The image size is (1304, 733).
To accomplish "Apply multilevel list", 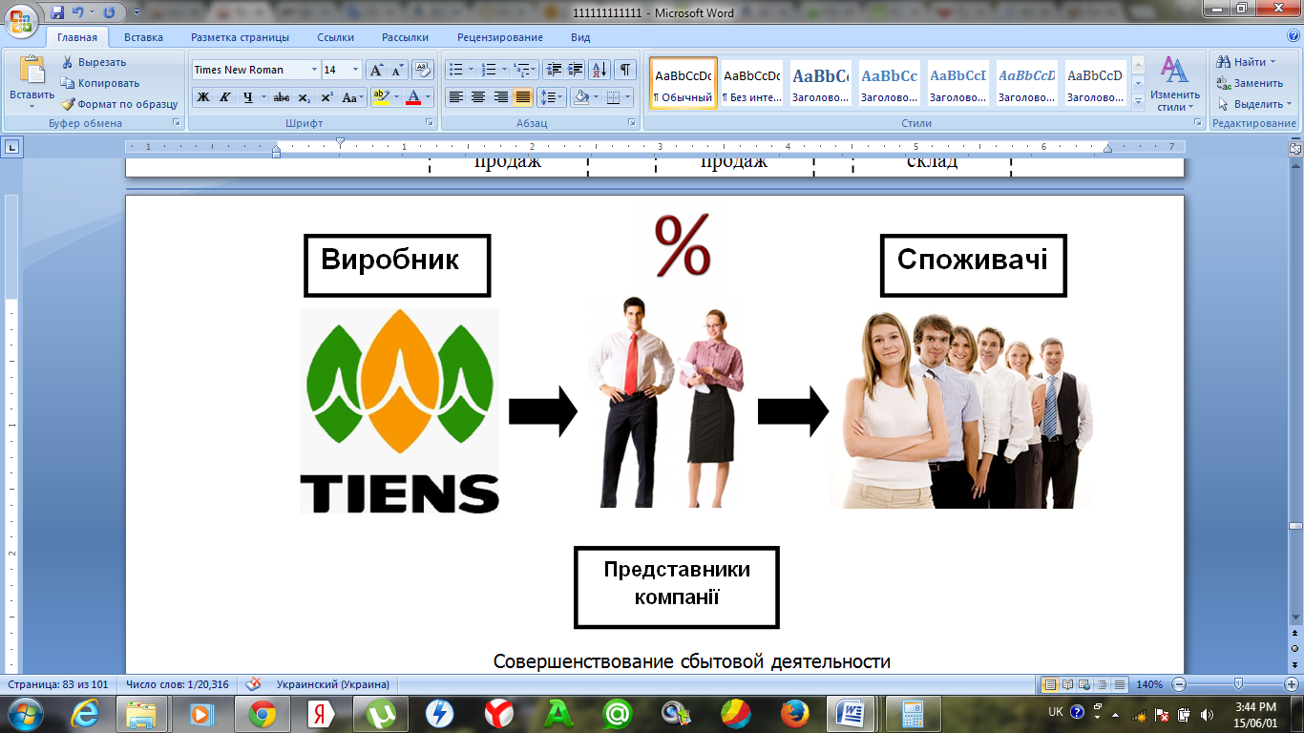I will (x=521, y=70).
